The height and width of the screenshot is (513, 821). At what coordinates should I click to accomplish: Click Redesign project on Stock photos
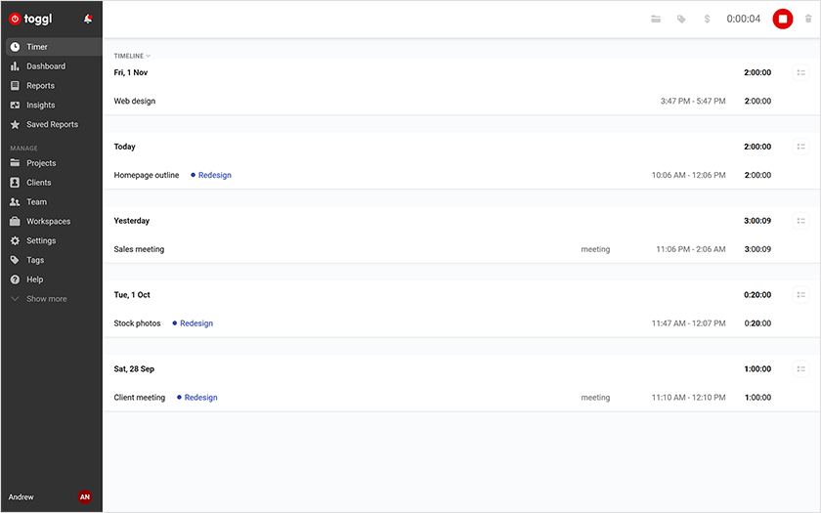click(195, 323)
